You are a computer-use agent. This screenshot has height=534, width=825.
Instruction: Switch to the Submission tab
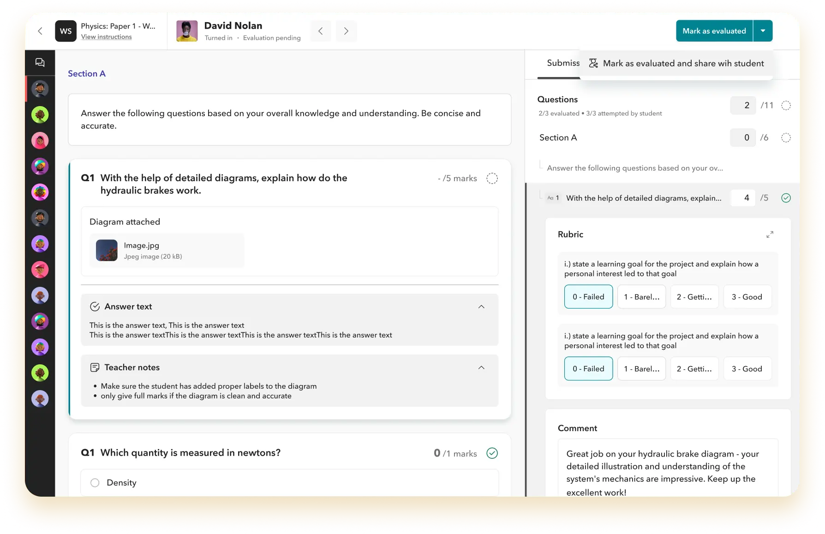tap(563, 63)
